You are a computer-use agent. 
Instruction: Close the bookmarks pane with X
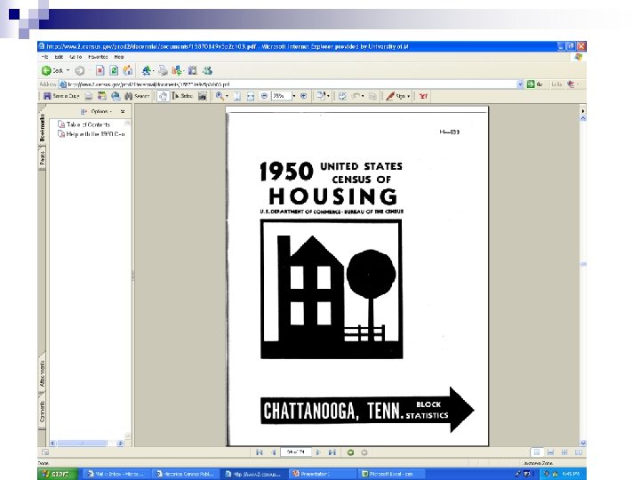[x=123, y=111]
